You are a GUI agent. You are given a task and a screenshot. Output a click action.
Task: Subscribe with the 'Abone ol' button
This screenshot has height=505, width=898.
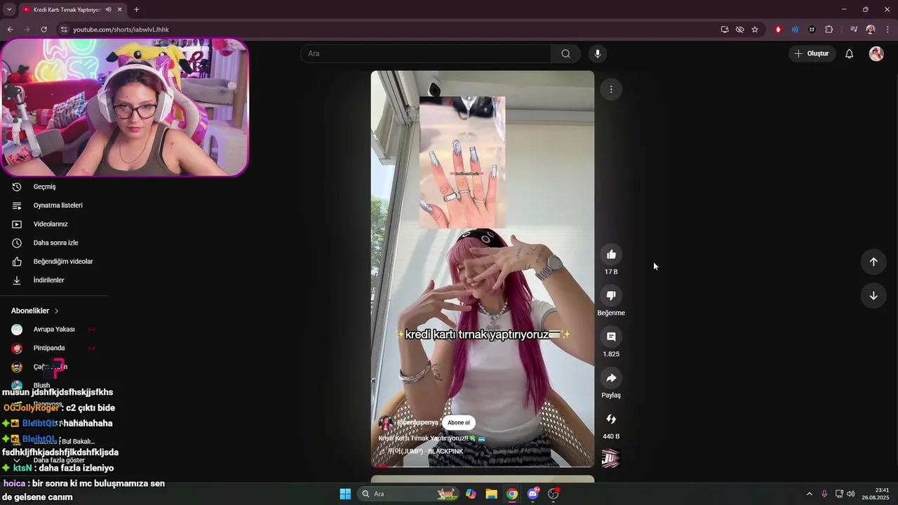(x=459, y=423)
